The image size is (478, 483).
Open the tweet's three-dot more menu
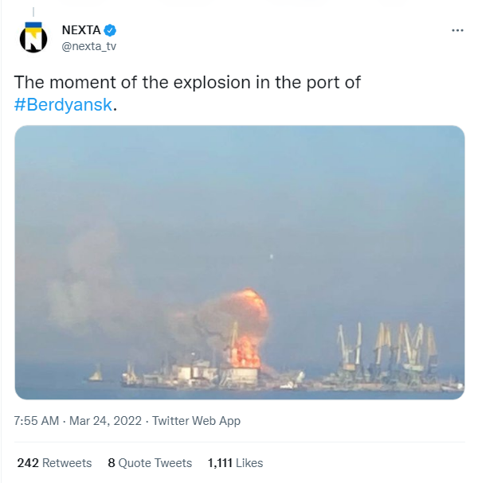click(x=456, y=30)
